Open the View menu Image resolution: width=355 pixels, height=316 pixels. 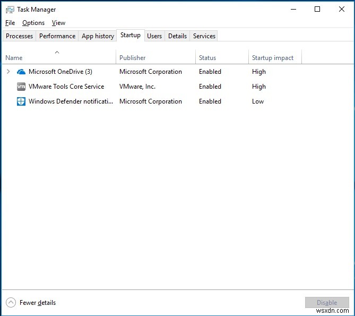58,23
